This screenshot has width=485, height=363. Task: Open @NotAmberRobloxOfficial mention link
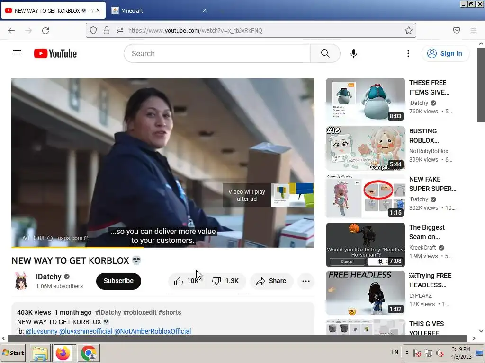coord(153,331)
